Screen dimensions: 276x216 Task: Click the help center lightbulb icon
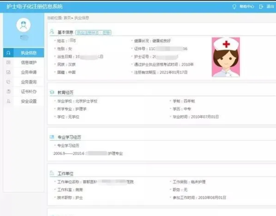(234, 7)
